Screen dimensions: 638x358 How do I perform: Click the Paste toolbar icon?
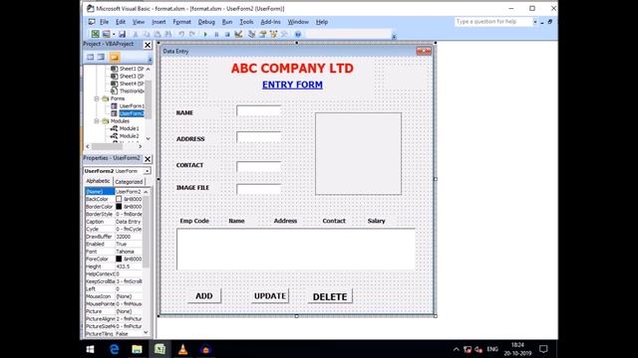pos(158,34)
